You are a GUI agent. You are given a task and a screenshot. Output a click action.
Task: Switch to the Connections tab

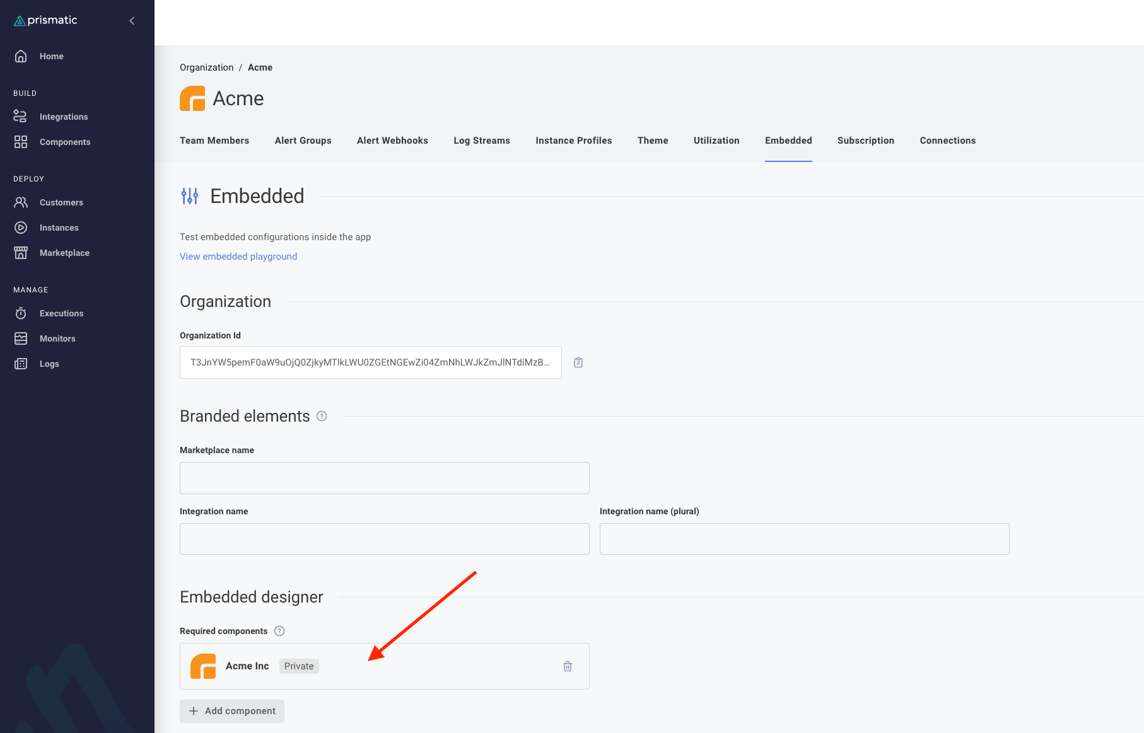[947, 141]
